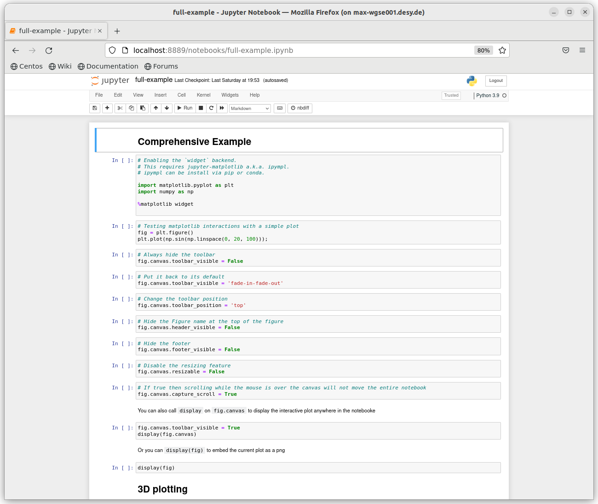The image size is (598, 504).
Task: Click the browser address bar
Action: click(294, 50)
